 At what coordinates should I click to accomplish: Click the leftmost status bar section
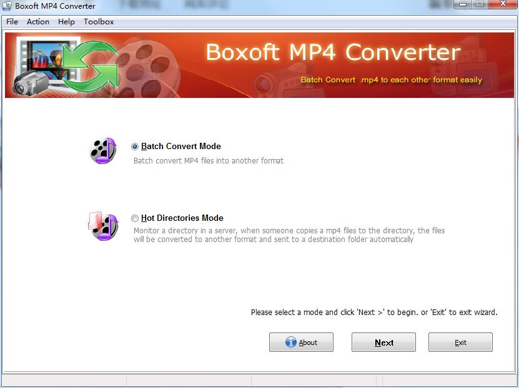62,379
